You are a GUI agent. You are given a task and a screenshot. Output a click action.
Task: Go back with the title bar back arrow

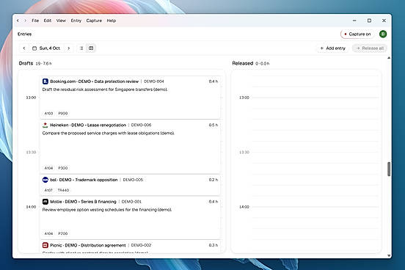click(x=18, y=21)
